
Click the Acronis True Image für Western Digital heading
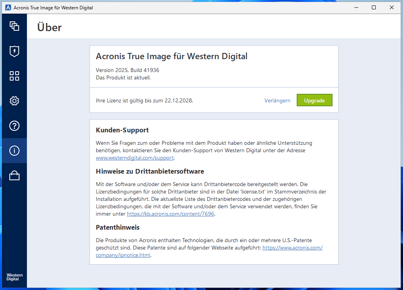(172, 56)
